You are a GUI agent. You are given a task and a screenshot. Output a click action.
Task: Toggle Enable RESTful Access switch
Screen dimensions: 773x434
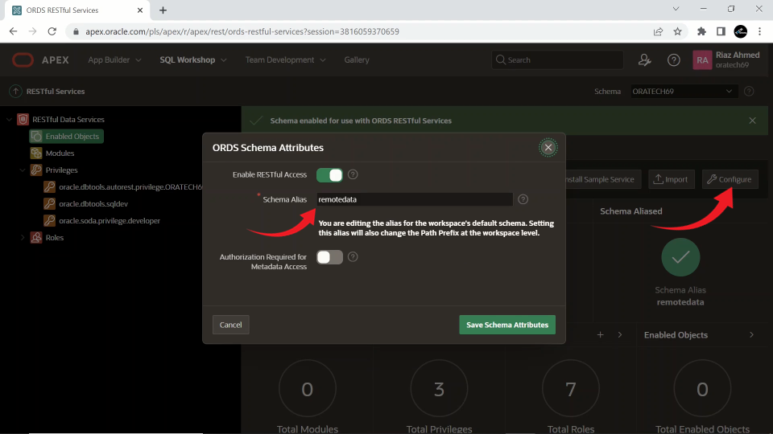tap(329, 174)
